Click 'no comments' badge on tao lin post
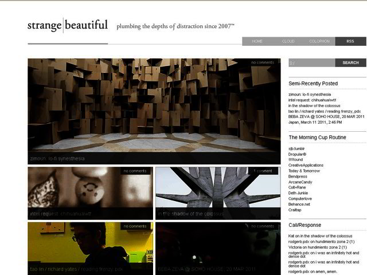Image resolution: width=367 pixels, height=275 pixels. click(x=135, y=226)
